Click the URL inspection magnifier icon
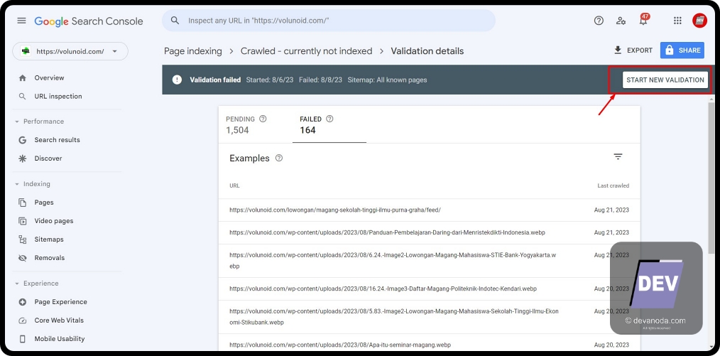The height and width of the screenshot is (356, 720). [22, 97]
